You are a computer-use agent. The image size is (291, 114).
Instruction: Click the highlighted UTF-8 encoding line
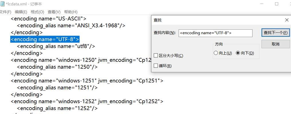pyautogui.click(x=45, y=39)
